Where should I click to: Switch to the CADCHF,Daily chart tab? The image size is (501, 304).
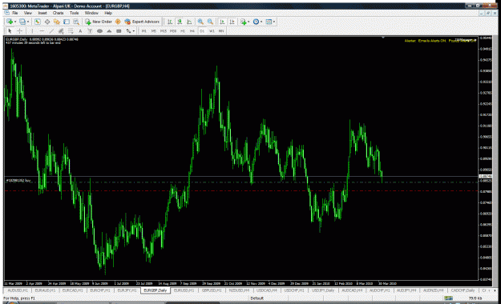463,290
